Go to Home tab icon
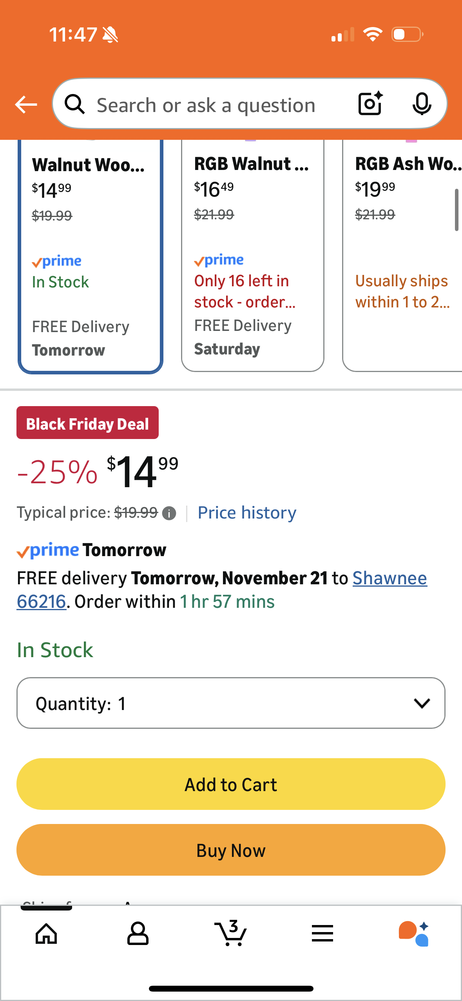The height and width of the screenshot is (1001, 462). click(x=46, y=934)
